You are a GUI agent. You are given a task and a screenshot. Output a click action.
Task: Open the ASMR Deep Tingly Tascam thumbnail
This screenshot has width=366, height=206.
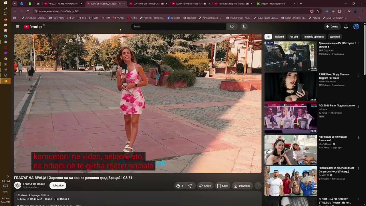point(291,87)
